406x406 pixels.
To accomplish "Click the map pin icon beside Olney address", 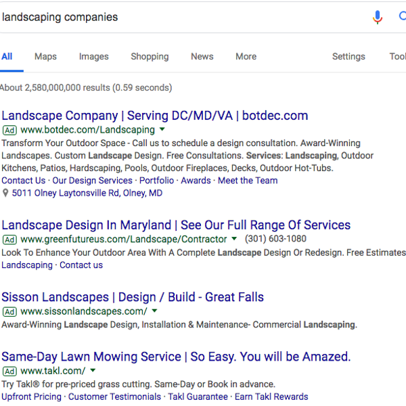I will pos(5,193).
